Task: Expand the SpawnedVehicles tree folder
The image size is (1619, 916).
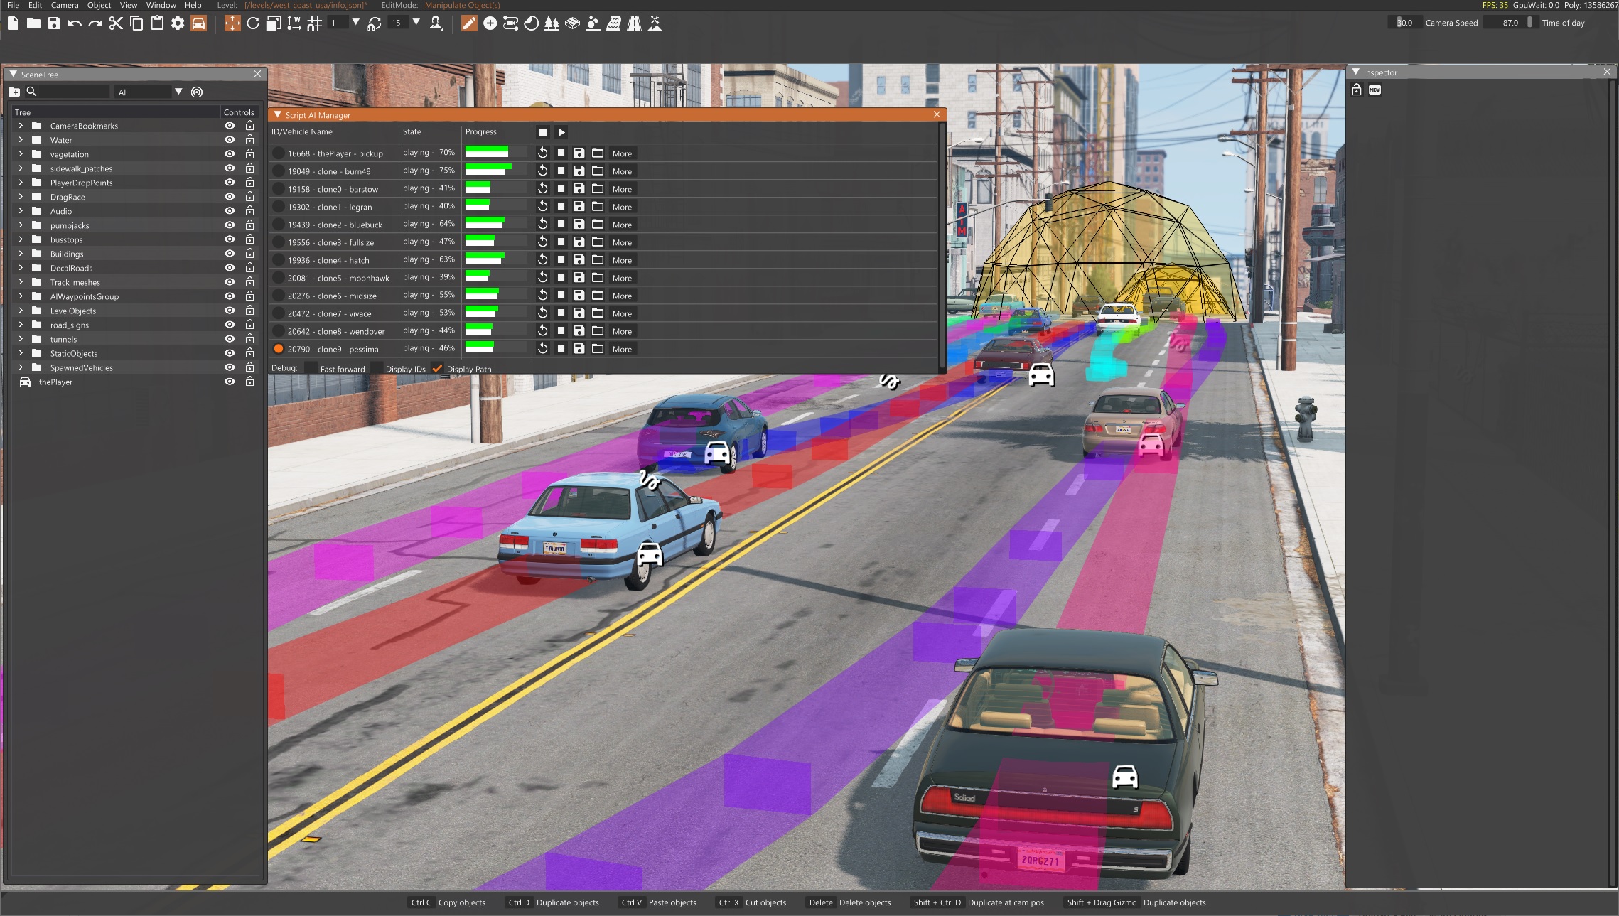Action: (21, 367)
